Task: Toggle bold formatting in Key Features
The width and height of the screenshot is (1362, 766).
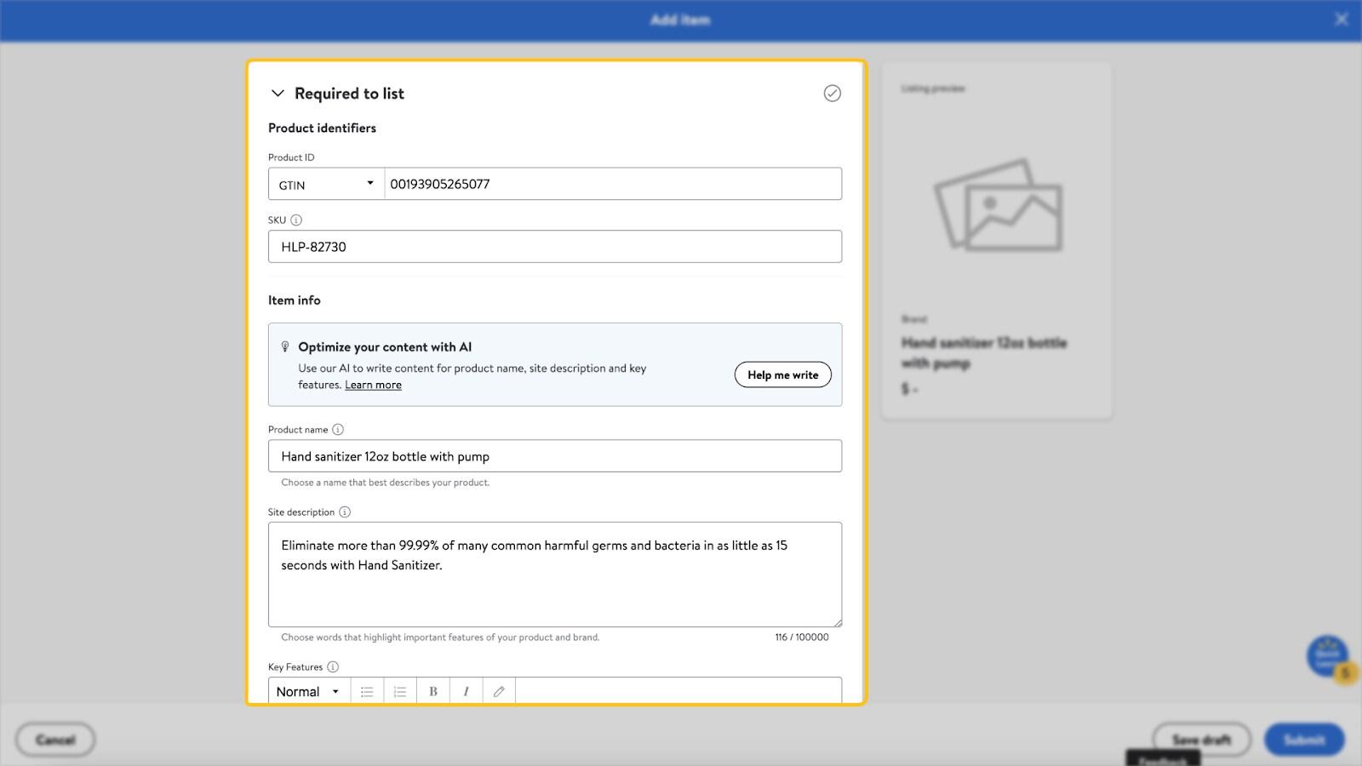Action: coord(433,692)
